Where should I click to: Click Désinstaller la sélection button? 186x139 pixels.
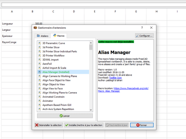[x=49, y=125]
